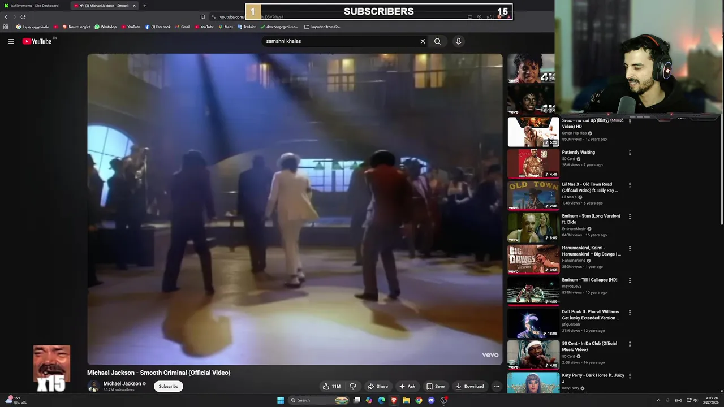
Task: Open taskbar volume control
Action: (x=696, y=400)
